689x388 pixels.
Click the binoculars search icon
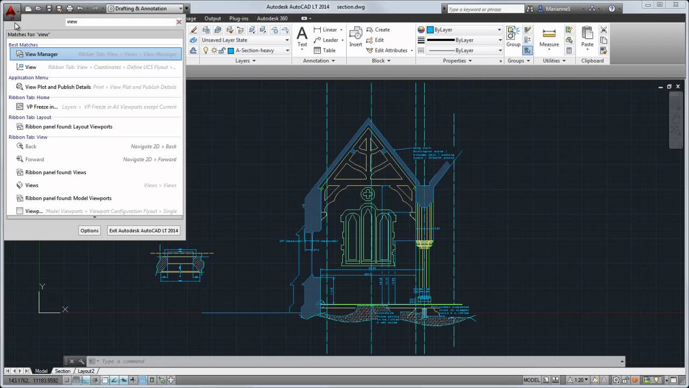click(x=530, y=9)
